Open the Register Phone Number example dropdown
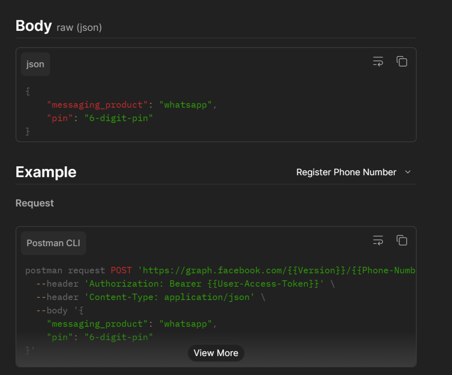The image size is (452, 375). pyautogui.click(x=354, y=172)
